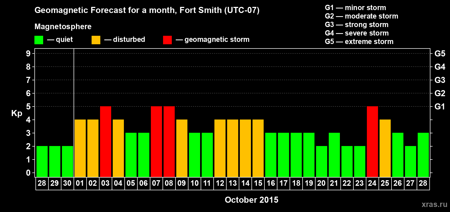Click the date label 19 on the axis

309,183
